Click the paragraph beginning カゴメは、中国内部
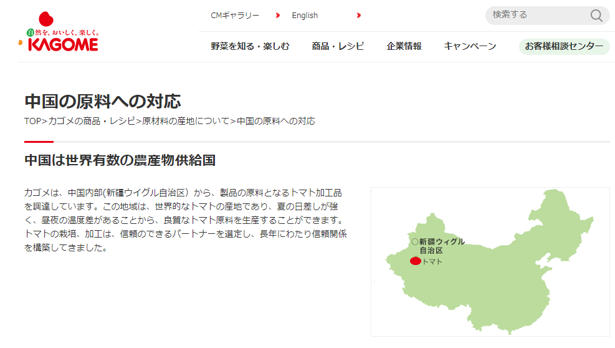The height and width of the screenshot is (348, 615). (x=186, y=220)
